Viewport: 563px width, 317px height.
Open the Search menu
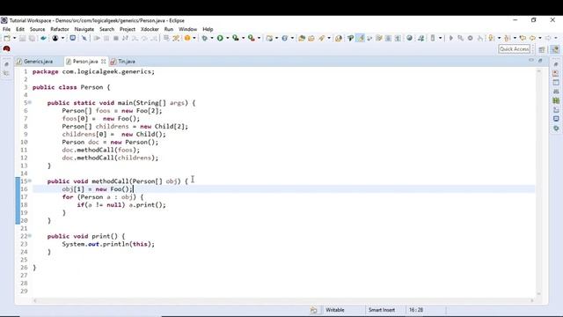pos(106,29)
